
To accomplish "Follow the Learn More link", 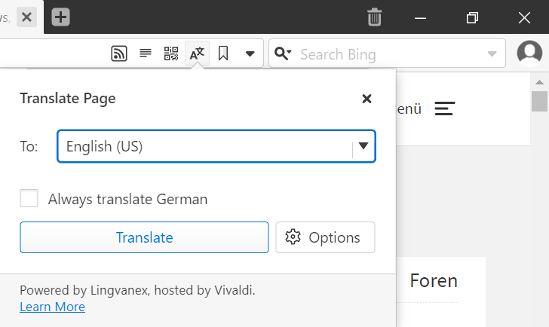I will 52,307.
